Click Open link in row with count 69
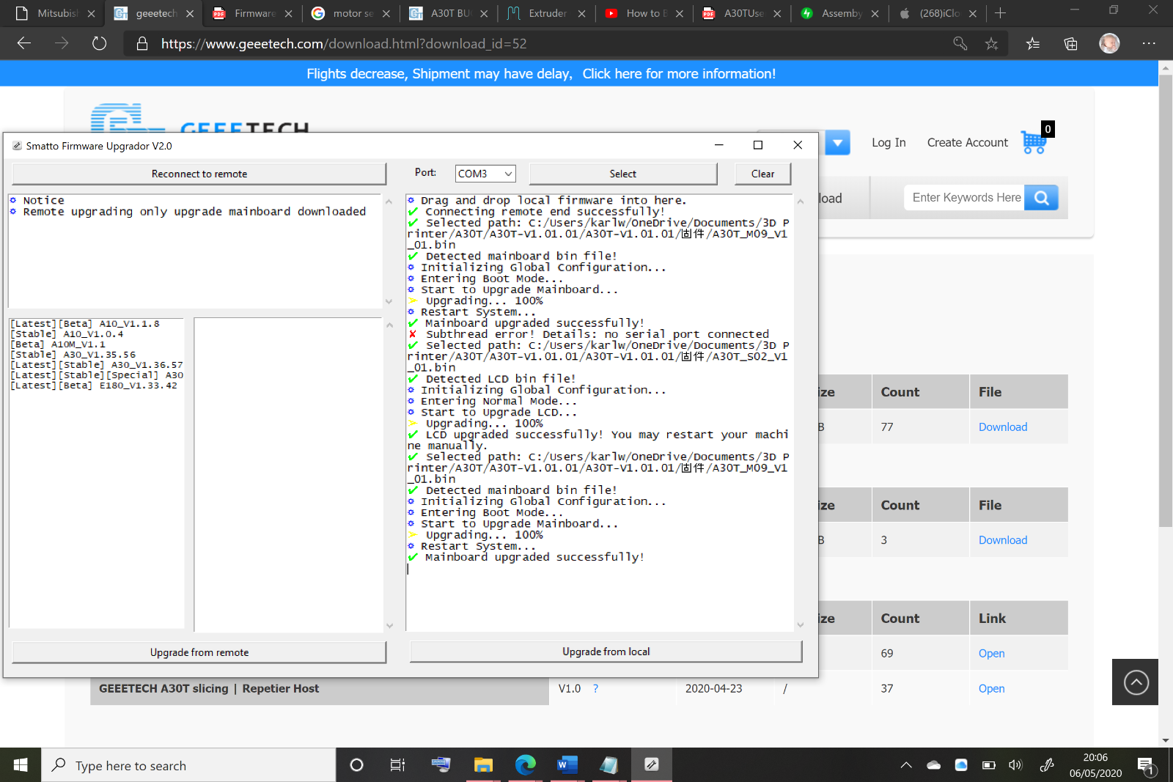 coord(991,654)
